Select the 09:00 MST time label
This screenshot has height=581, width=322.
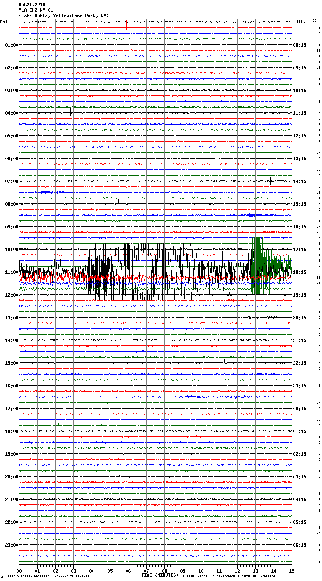pyautogui.click(x=12, y=227)
